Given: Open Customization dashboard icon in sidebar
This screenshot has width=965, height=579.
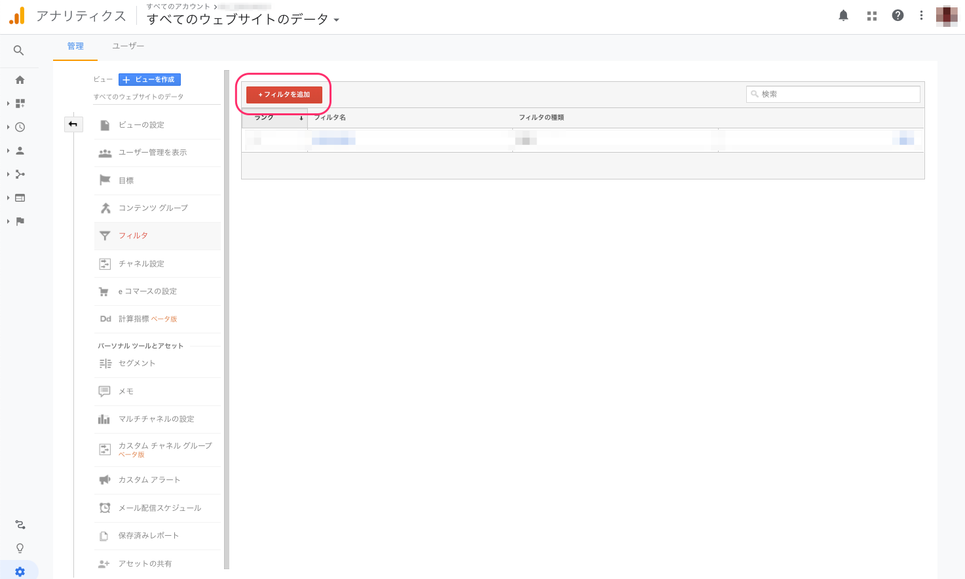Looking at the screenshot, I should point(20,103).
